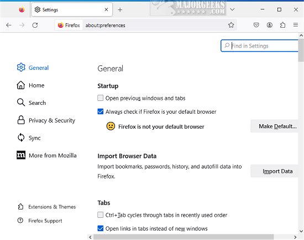This screenshot has width=304, height=240.
Task: Click the Home house icon in sidebar
Action: [21, 85]
